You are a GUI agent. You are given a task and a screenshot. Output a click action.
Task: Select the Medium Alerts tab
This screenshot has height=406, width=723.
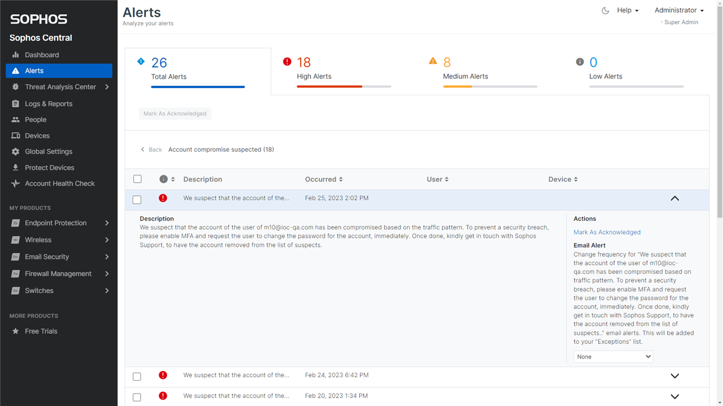490,71
